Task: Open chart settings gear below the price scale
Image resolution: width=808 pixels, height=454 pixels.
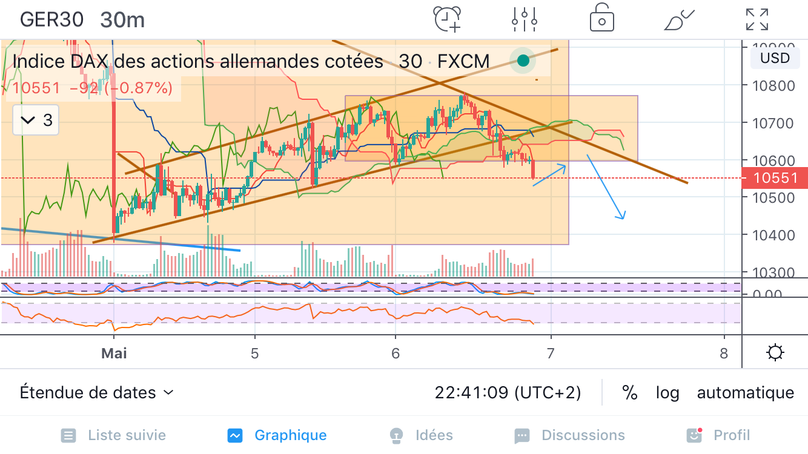Action: [x=775, y=352]
